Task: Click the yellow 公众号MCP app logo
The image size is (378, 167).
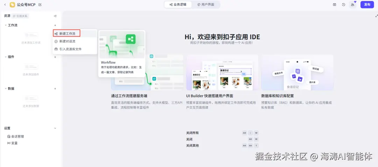Action: pos(12,5)
